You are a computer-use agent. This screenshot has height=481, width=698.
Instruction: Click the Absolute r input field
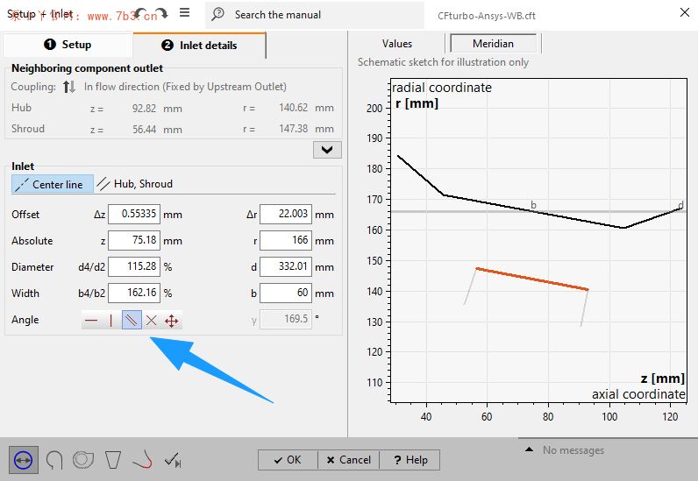[286, 240]
